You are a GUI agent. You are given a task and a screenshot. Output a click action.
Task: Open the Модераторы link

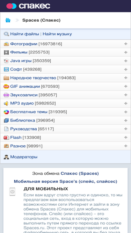(24, 157)
